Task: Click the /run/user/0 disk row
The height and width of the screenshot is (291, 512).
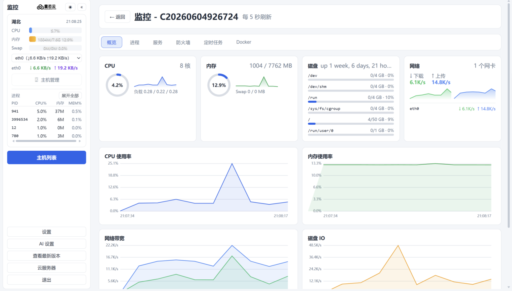Action: 351,132
